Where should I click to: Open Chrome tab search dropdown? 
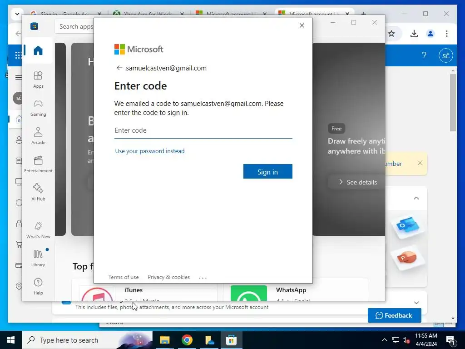tap(17, 14)
